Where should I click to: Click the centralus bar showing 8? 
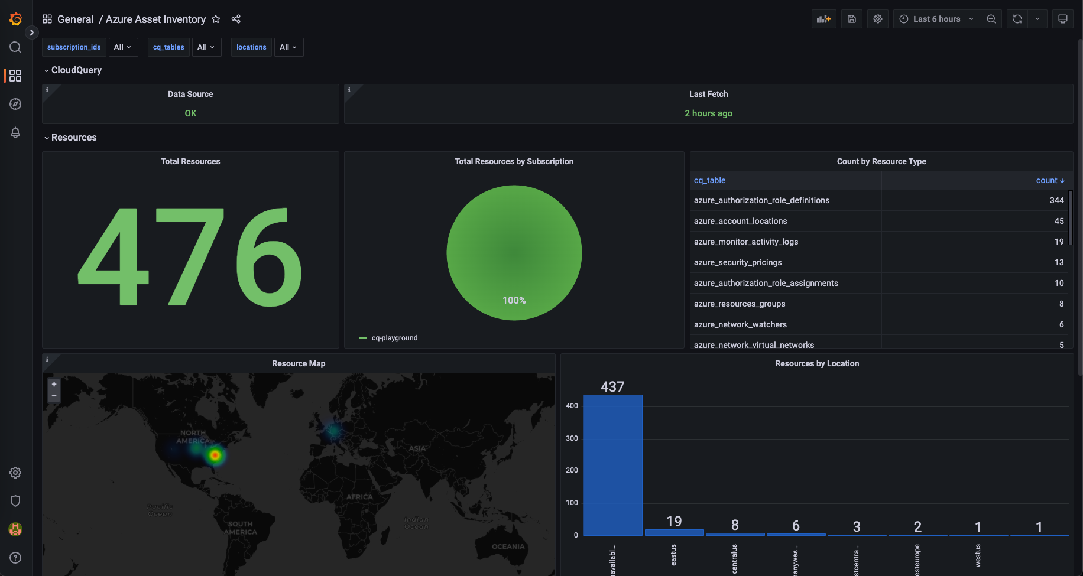coord(735,534)
